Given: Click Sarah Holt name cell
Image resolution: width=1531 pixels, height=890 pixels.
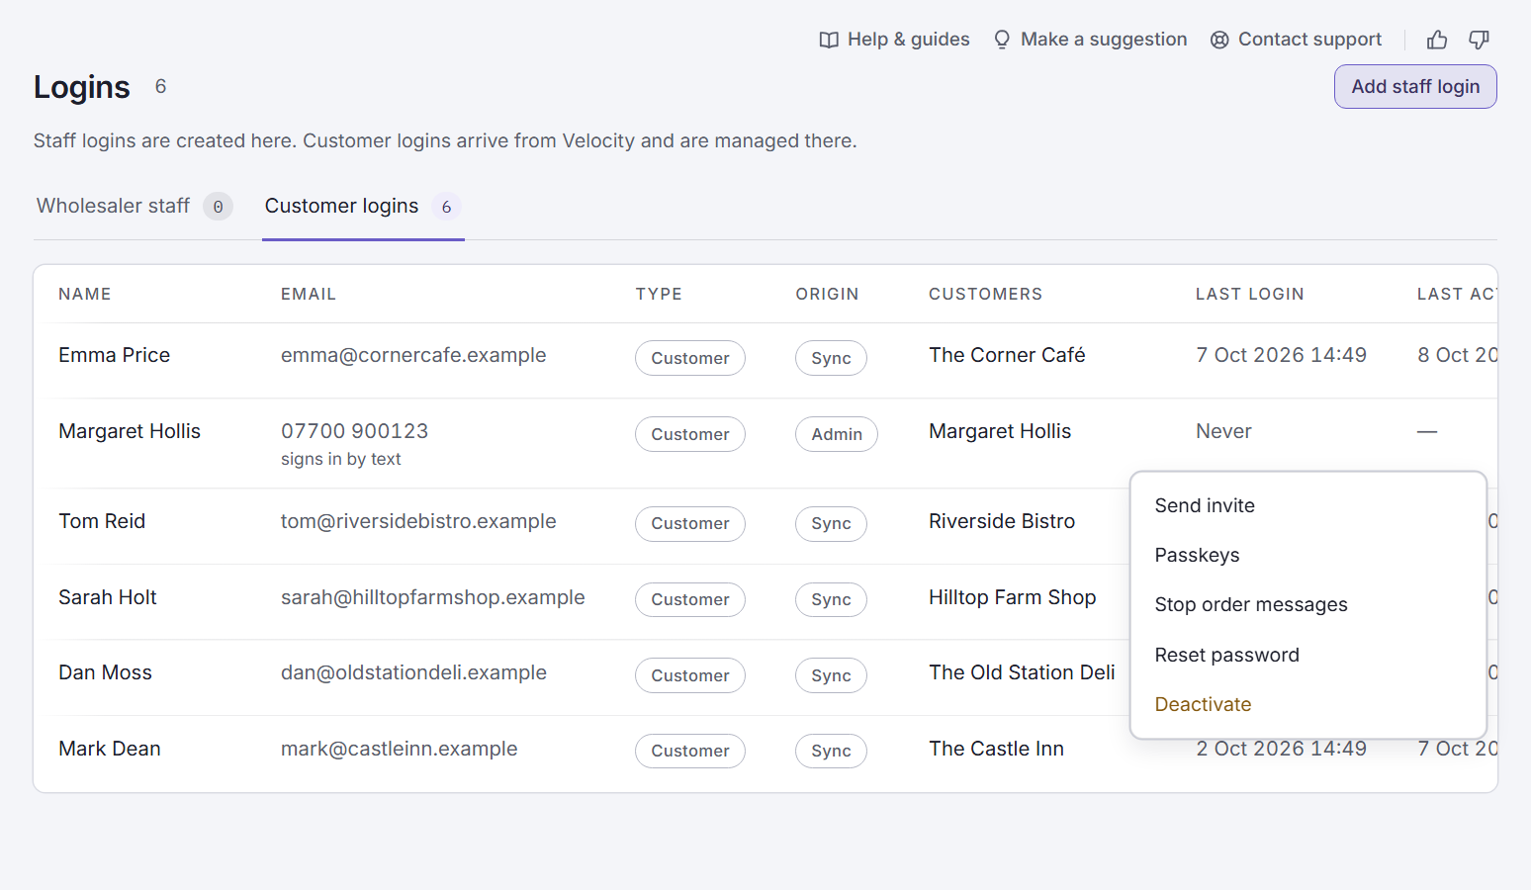Looking at the screenshot, I should (x=108, y=597).
